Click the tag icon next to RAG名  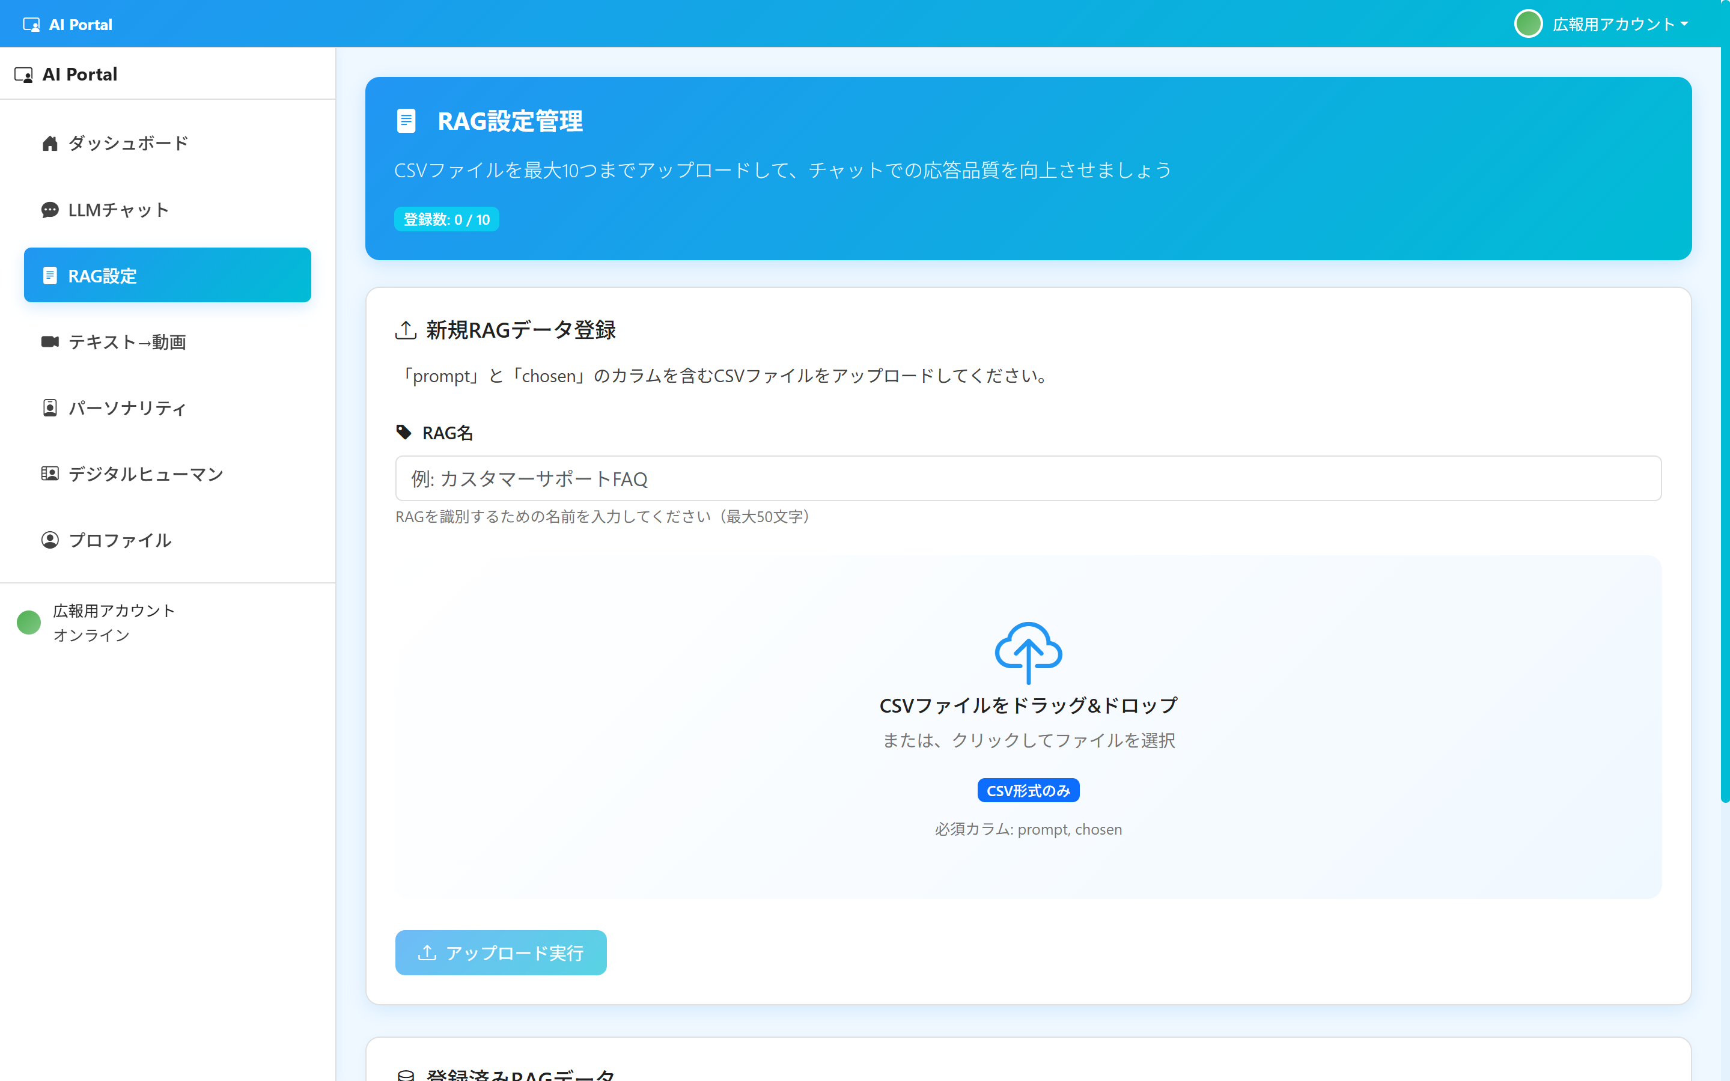coord(404,432)
